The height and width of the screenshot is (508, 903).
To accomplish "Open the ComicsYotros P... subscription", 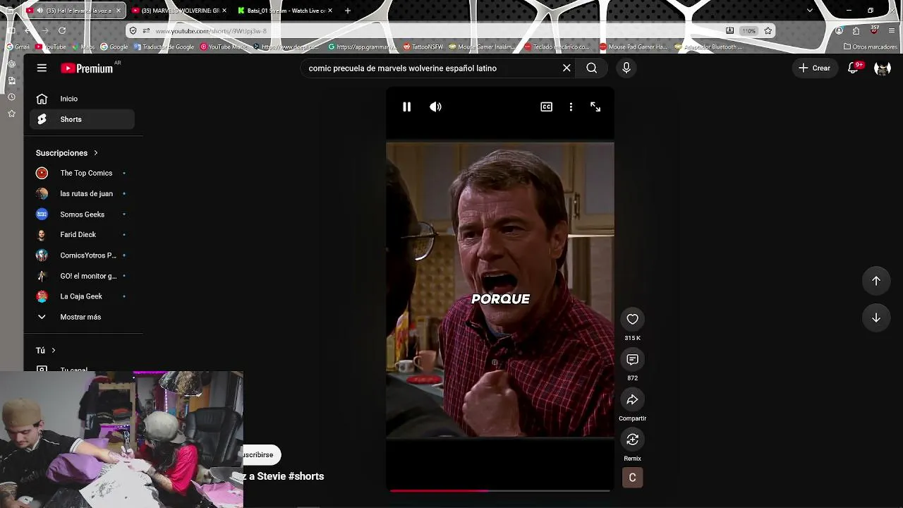I will click(x=82, y=255).
